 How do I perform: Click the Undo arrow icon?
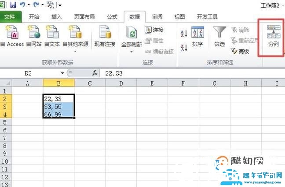click(x=22, y=4)
